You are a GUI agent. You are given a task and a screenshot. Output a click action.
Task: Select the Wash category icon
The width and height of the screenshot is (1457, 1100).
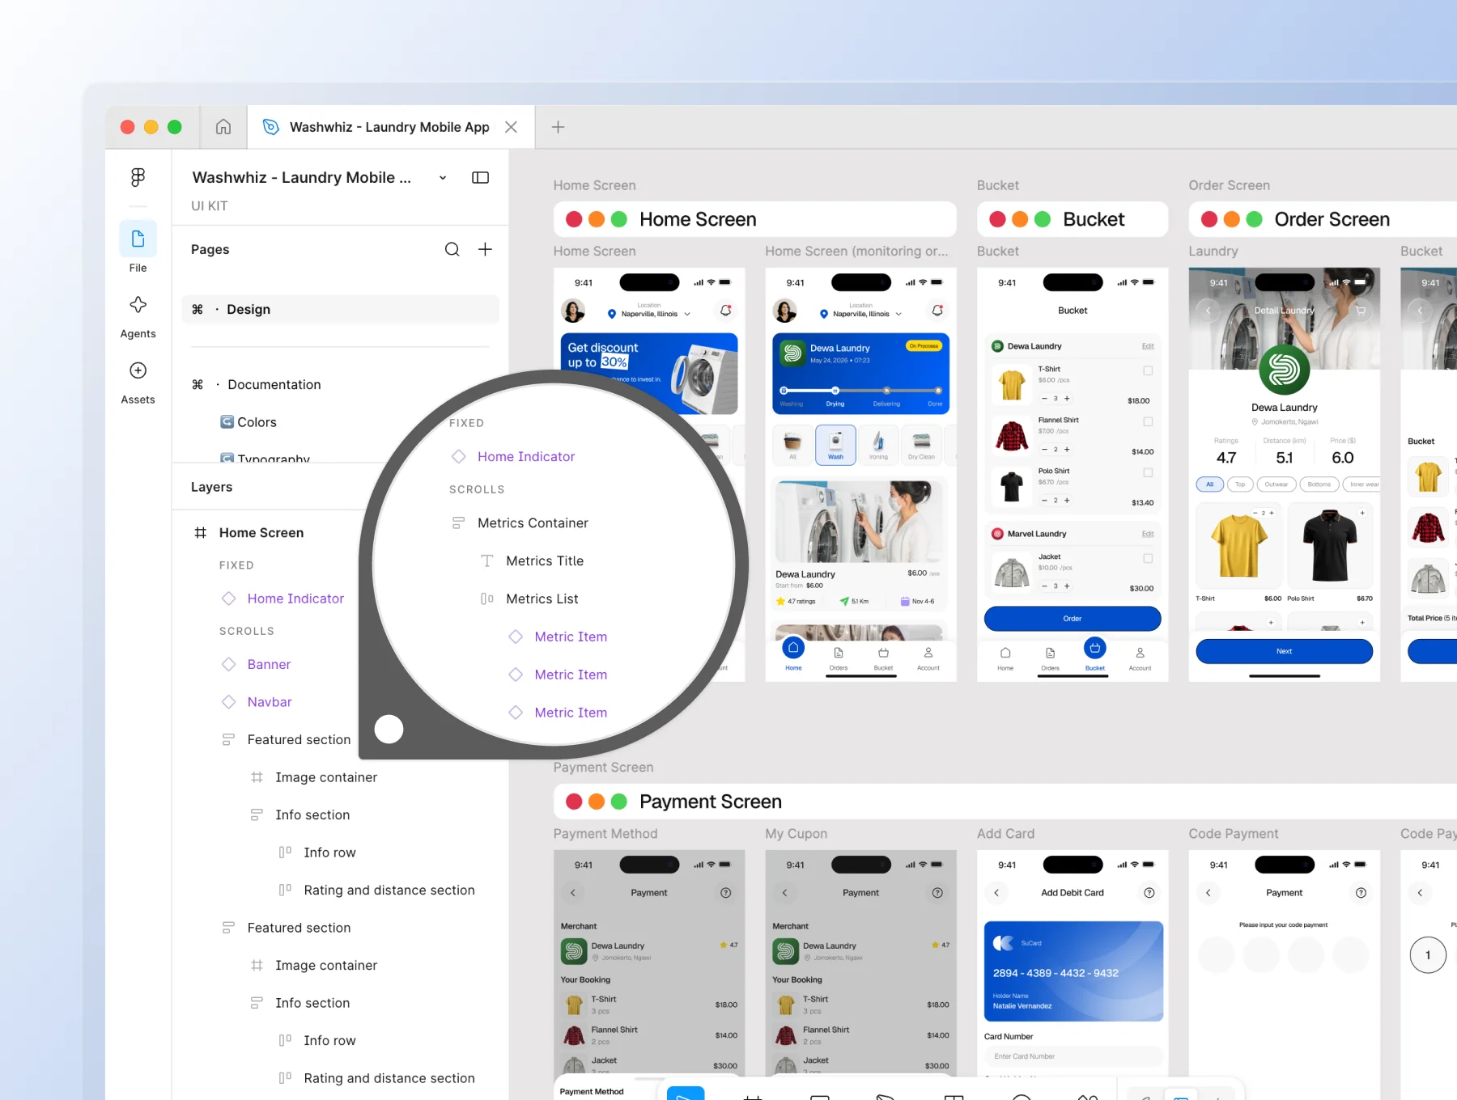(836, 444)
